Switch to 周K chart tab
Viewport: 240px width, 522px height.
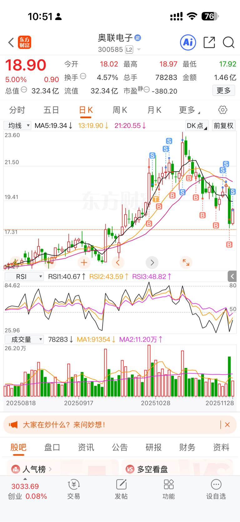coord(120,110)
